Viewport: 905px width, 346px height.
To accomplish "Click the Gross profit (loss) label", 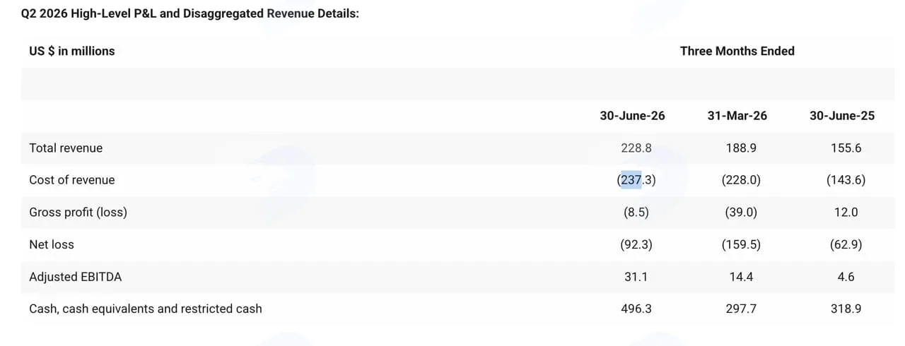I will pos(78,213).
